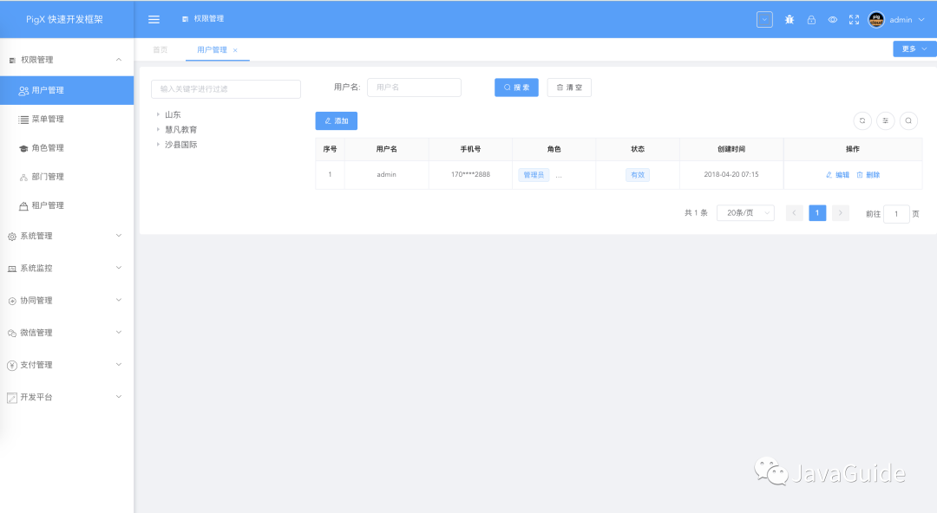Click the bug report icon in the header
Image resolution: width=937 pixels, height=513 pixels.
(x=789, y=19)
